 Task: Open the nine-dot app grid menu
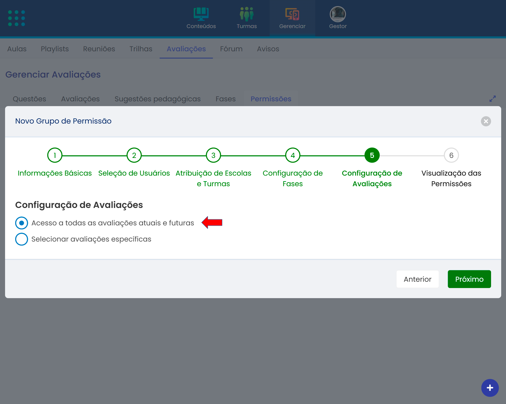[x=16, y=18]
